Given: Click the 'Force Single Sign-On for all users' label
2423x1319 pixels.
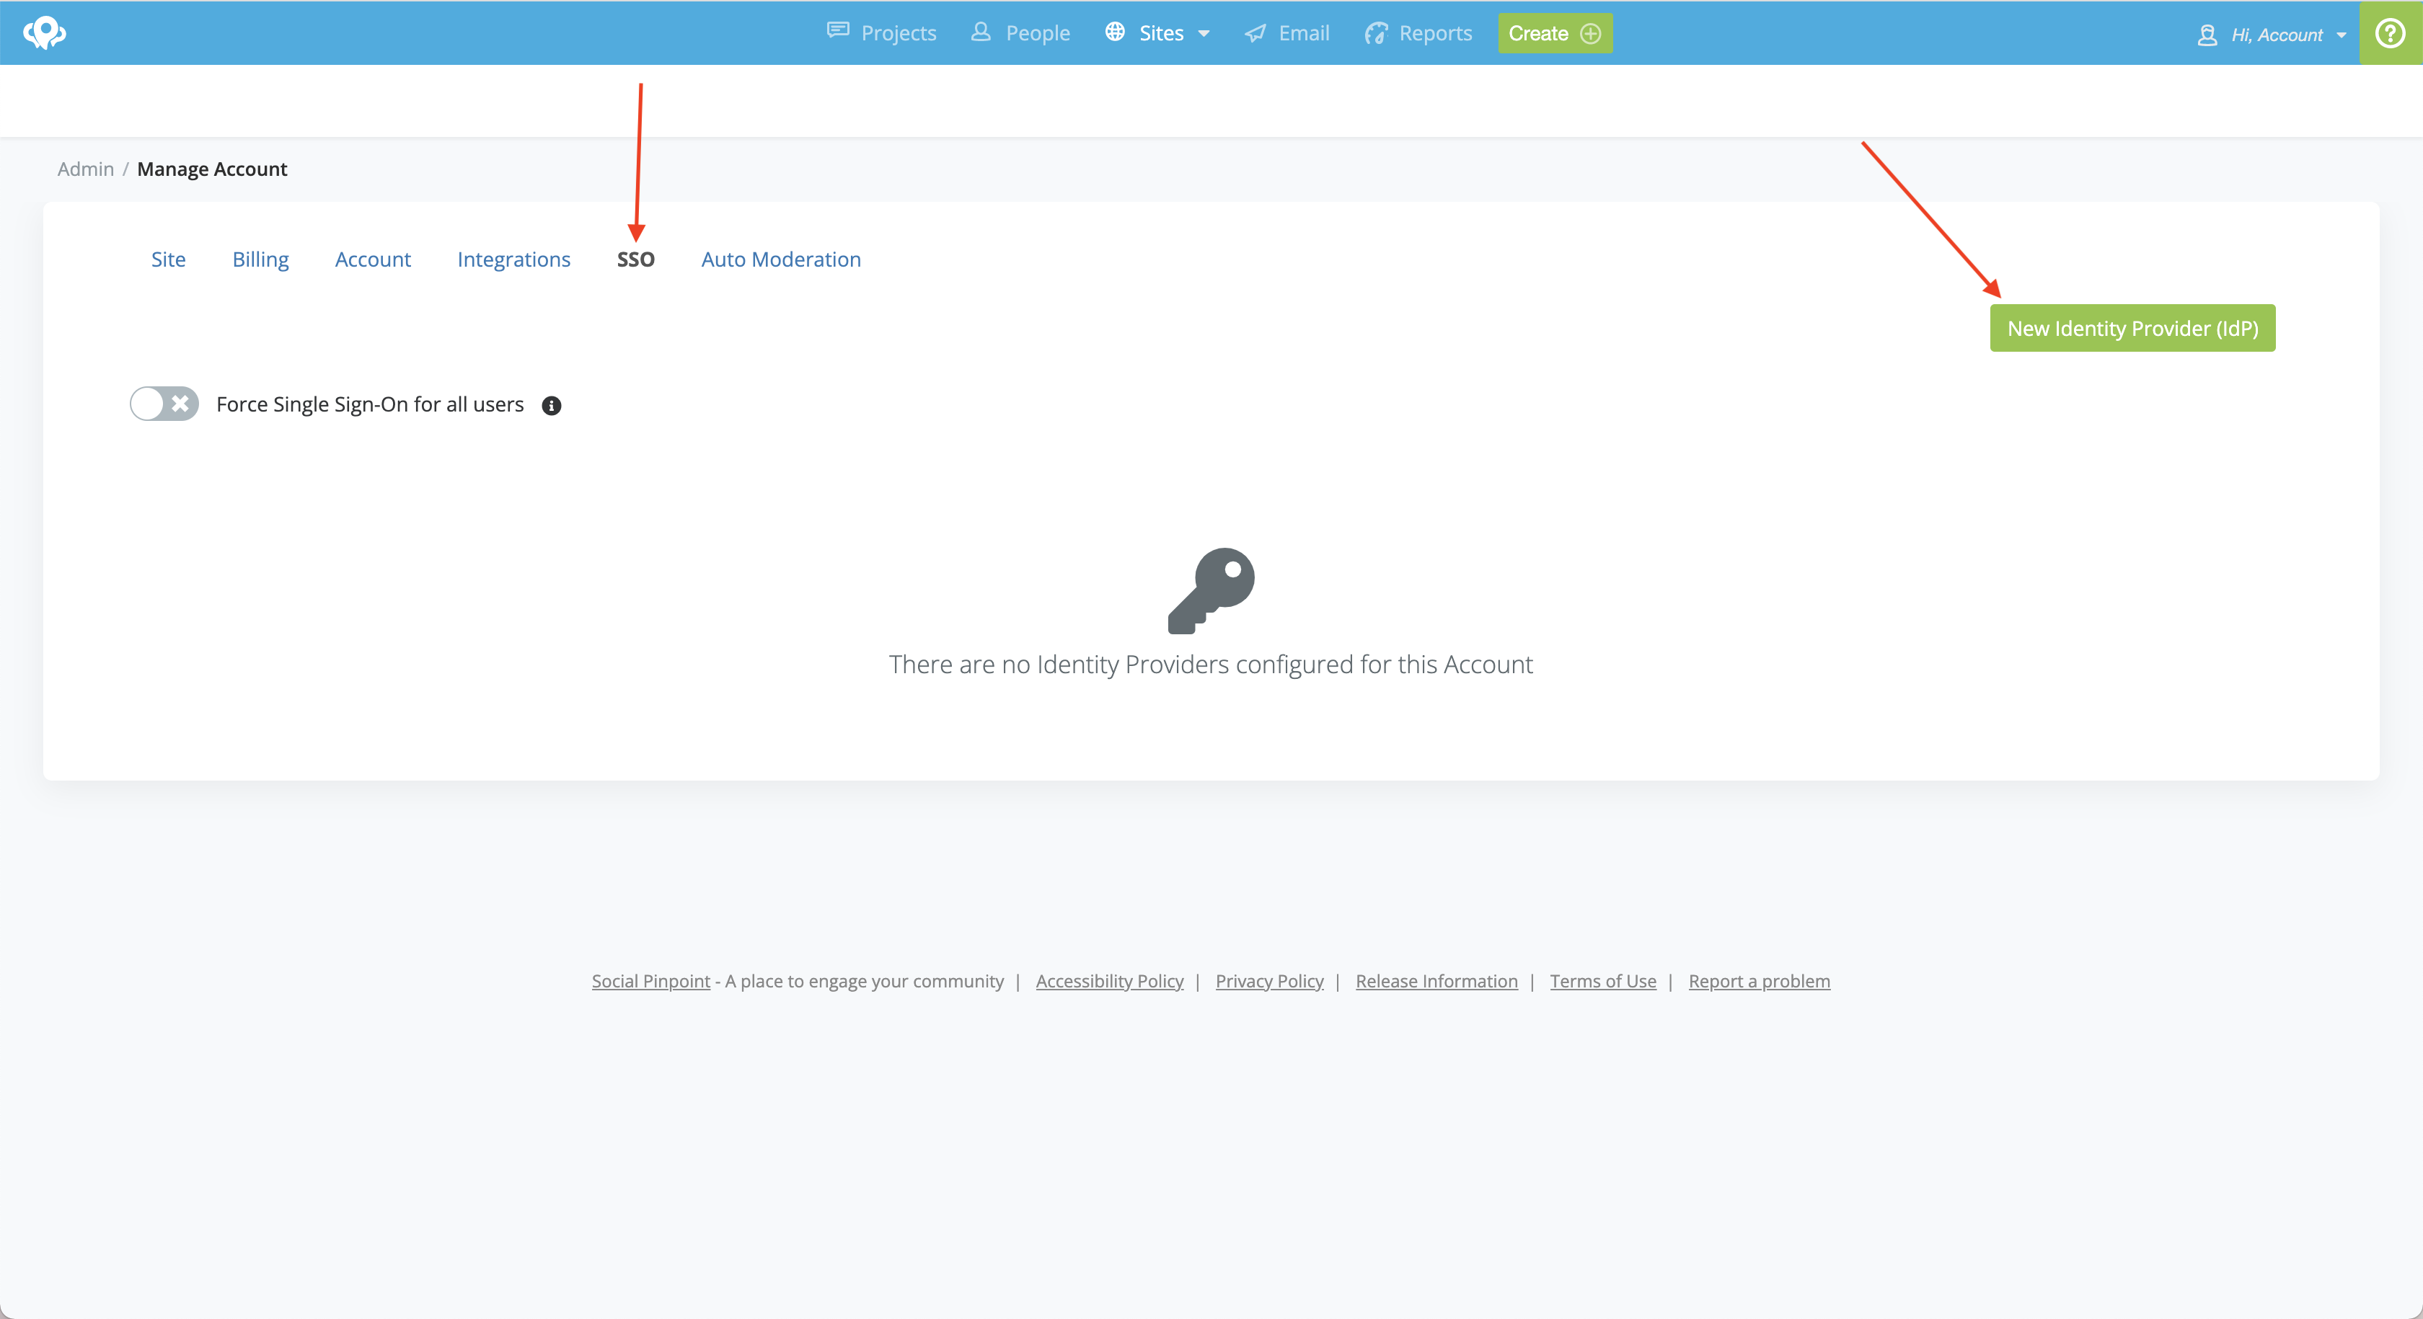Looking at the screenshot, I should (370, 404).
